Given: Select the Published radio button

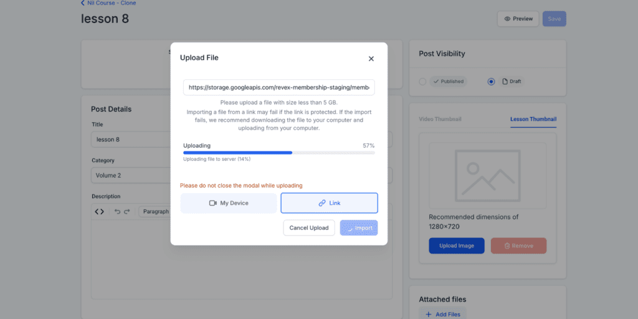Looking at the screenshot, I should coord(422,82).
